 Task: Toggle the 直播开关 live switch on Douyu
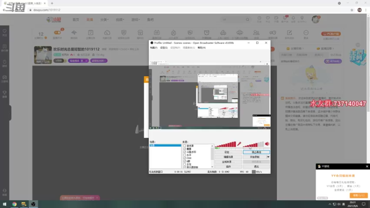click(x=57, y=32)
